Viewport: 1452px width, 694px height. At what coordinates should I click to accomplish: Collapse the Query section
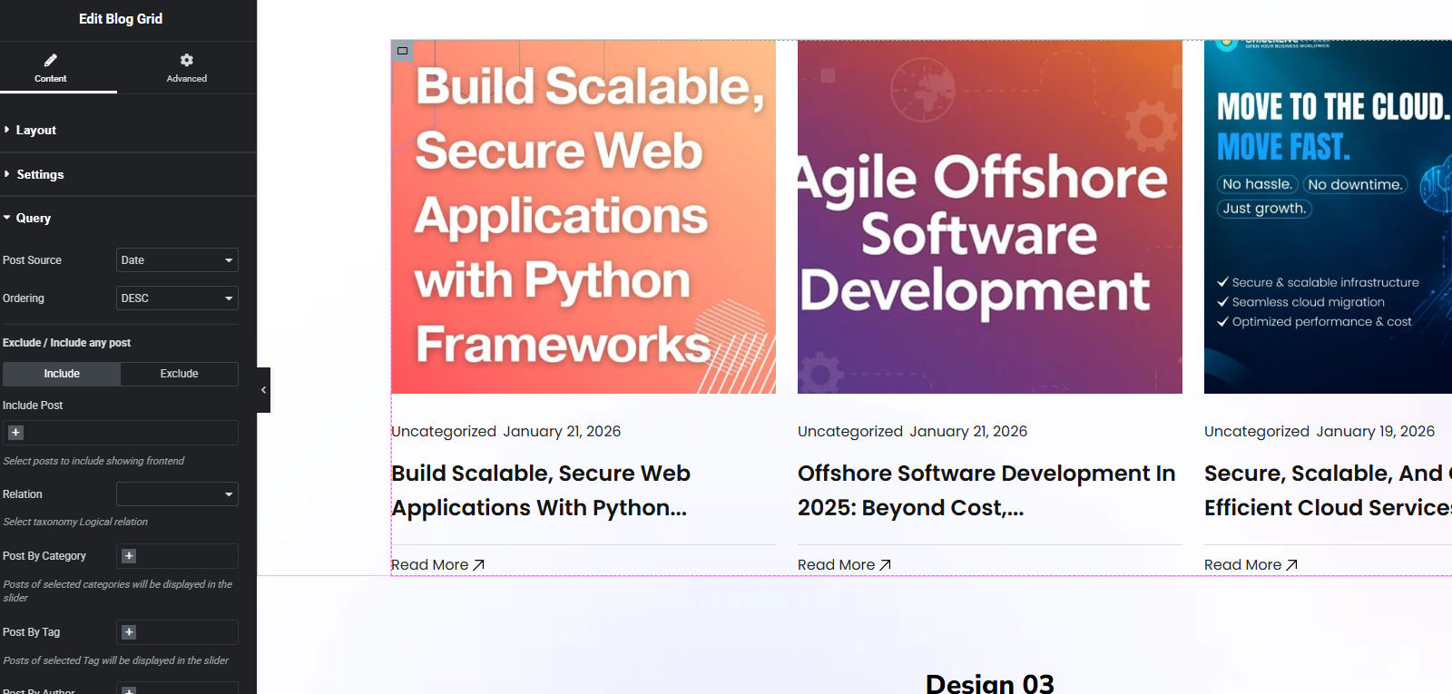coord(33,219)
